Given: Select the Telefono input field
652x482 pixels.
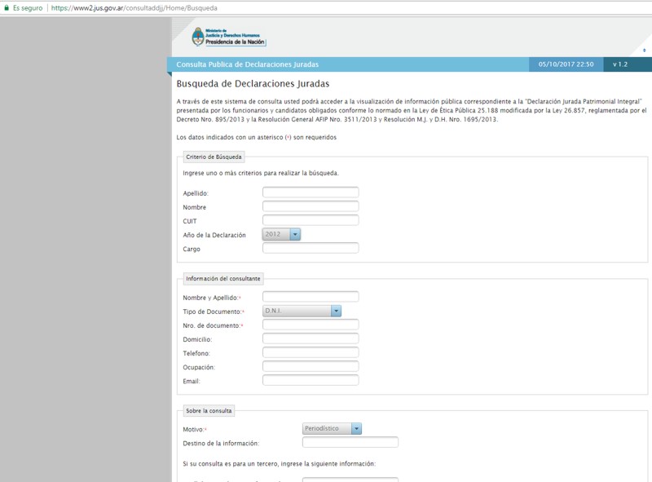Looking at the screenshot, I should click(311, 352).
